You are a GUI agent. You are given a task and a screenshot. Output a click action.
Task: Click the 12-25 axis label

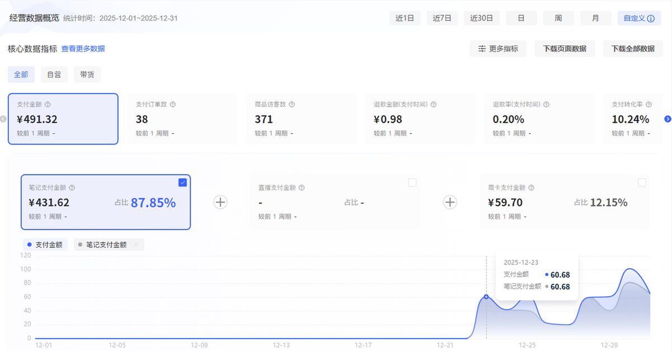(528, 345)
